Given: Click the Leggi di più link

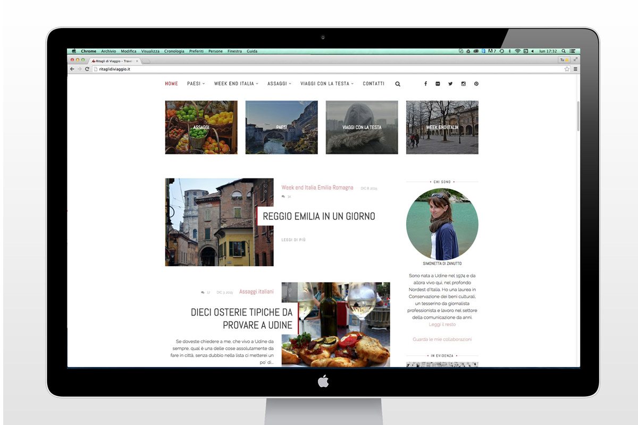Looking at the screenshot, I should (x=293, y=240).
